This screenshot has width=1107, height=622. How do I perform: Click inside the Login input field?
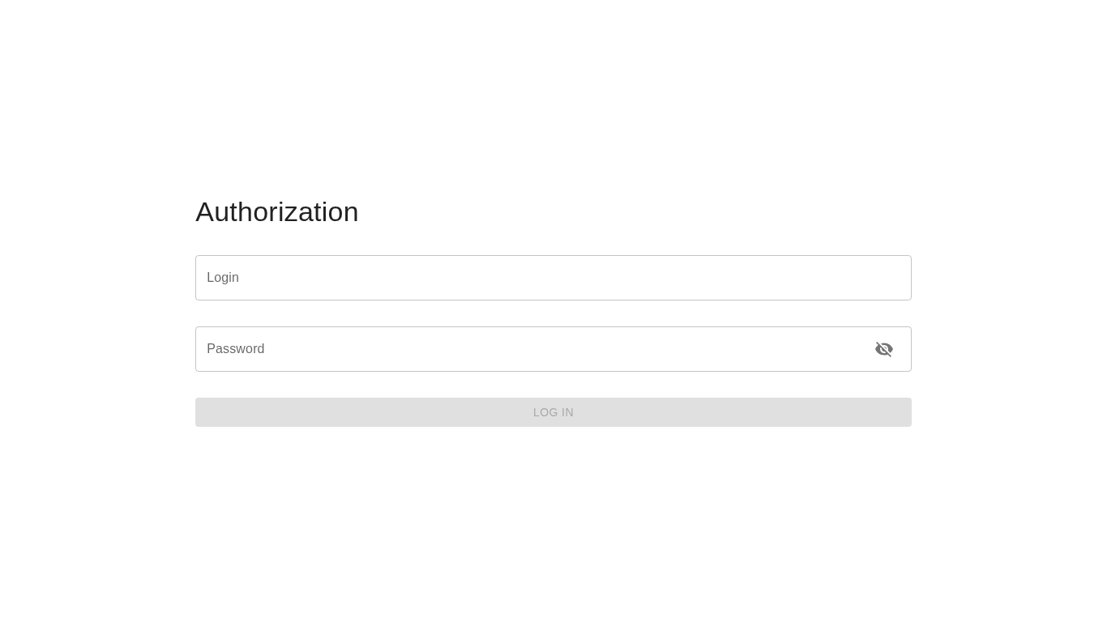coord(553,278)
